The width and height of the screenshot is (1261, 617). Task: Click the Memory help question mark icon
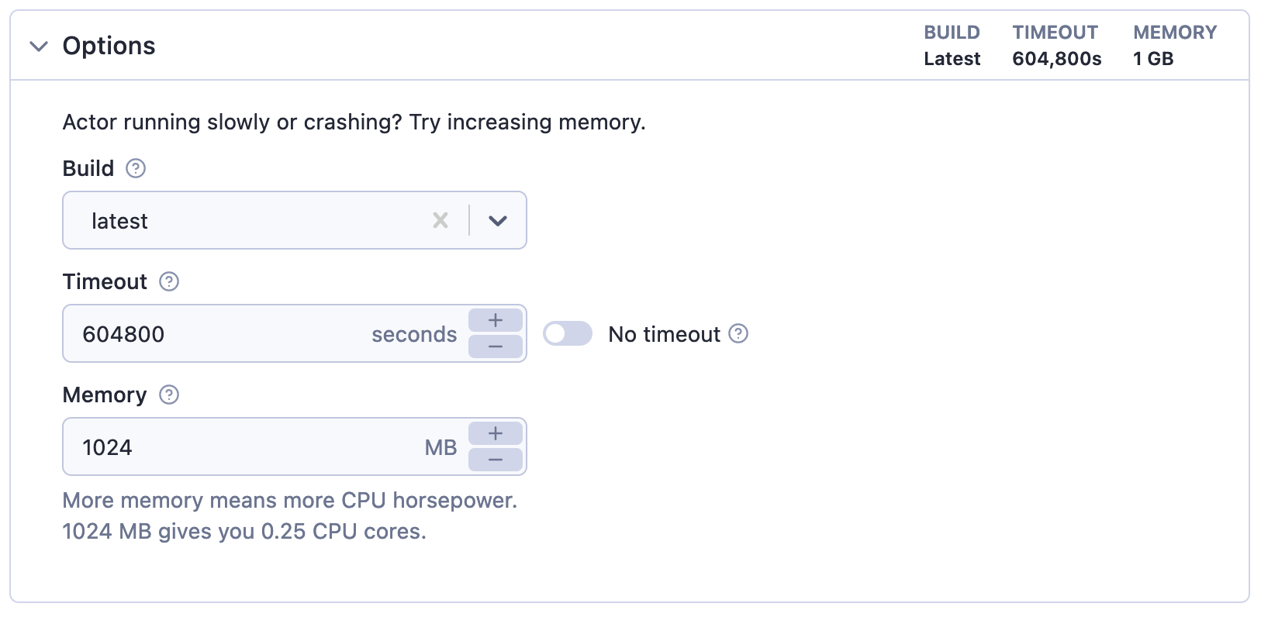[169, 395]
